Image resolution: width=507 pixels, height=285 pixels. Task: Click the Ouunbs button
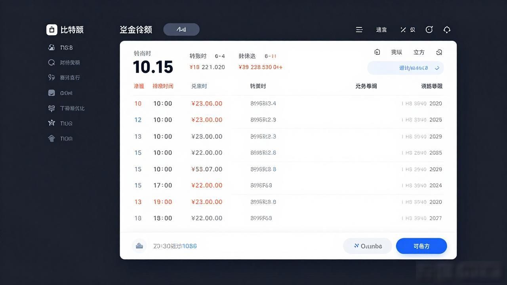click(x=368, y=246)
